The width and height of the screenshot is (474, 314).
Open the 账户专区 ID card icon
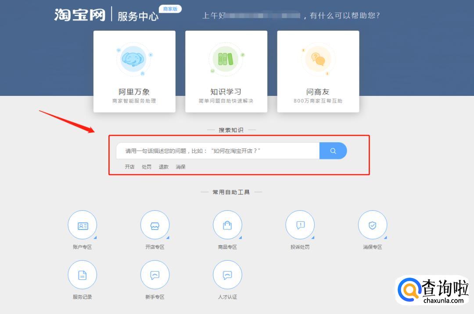[x=82, y=225]
